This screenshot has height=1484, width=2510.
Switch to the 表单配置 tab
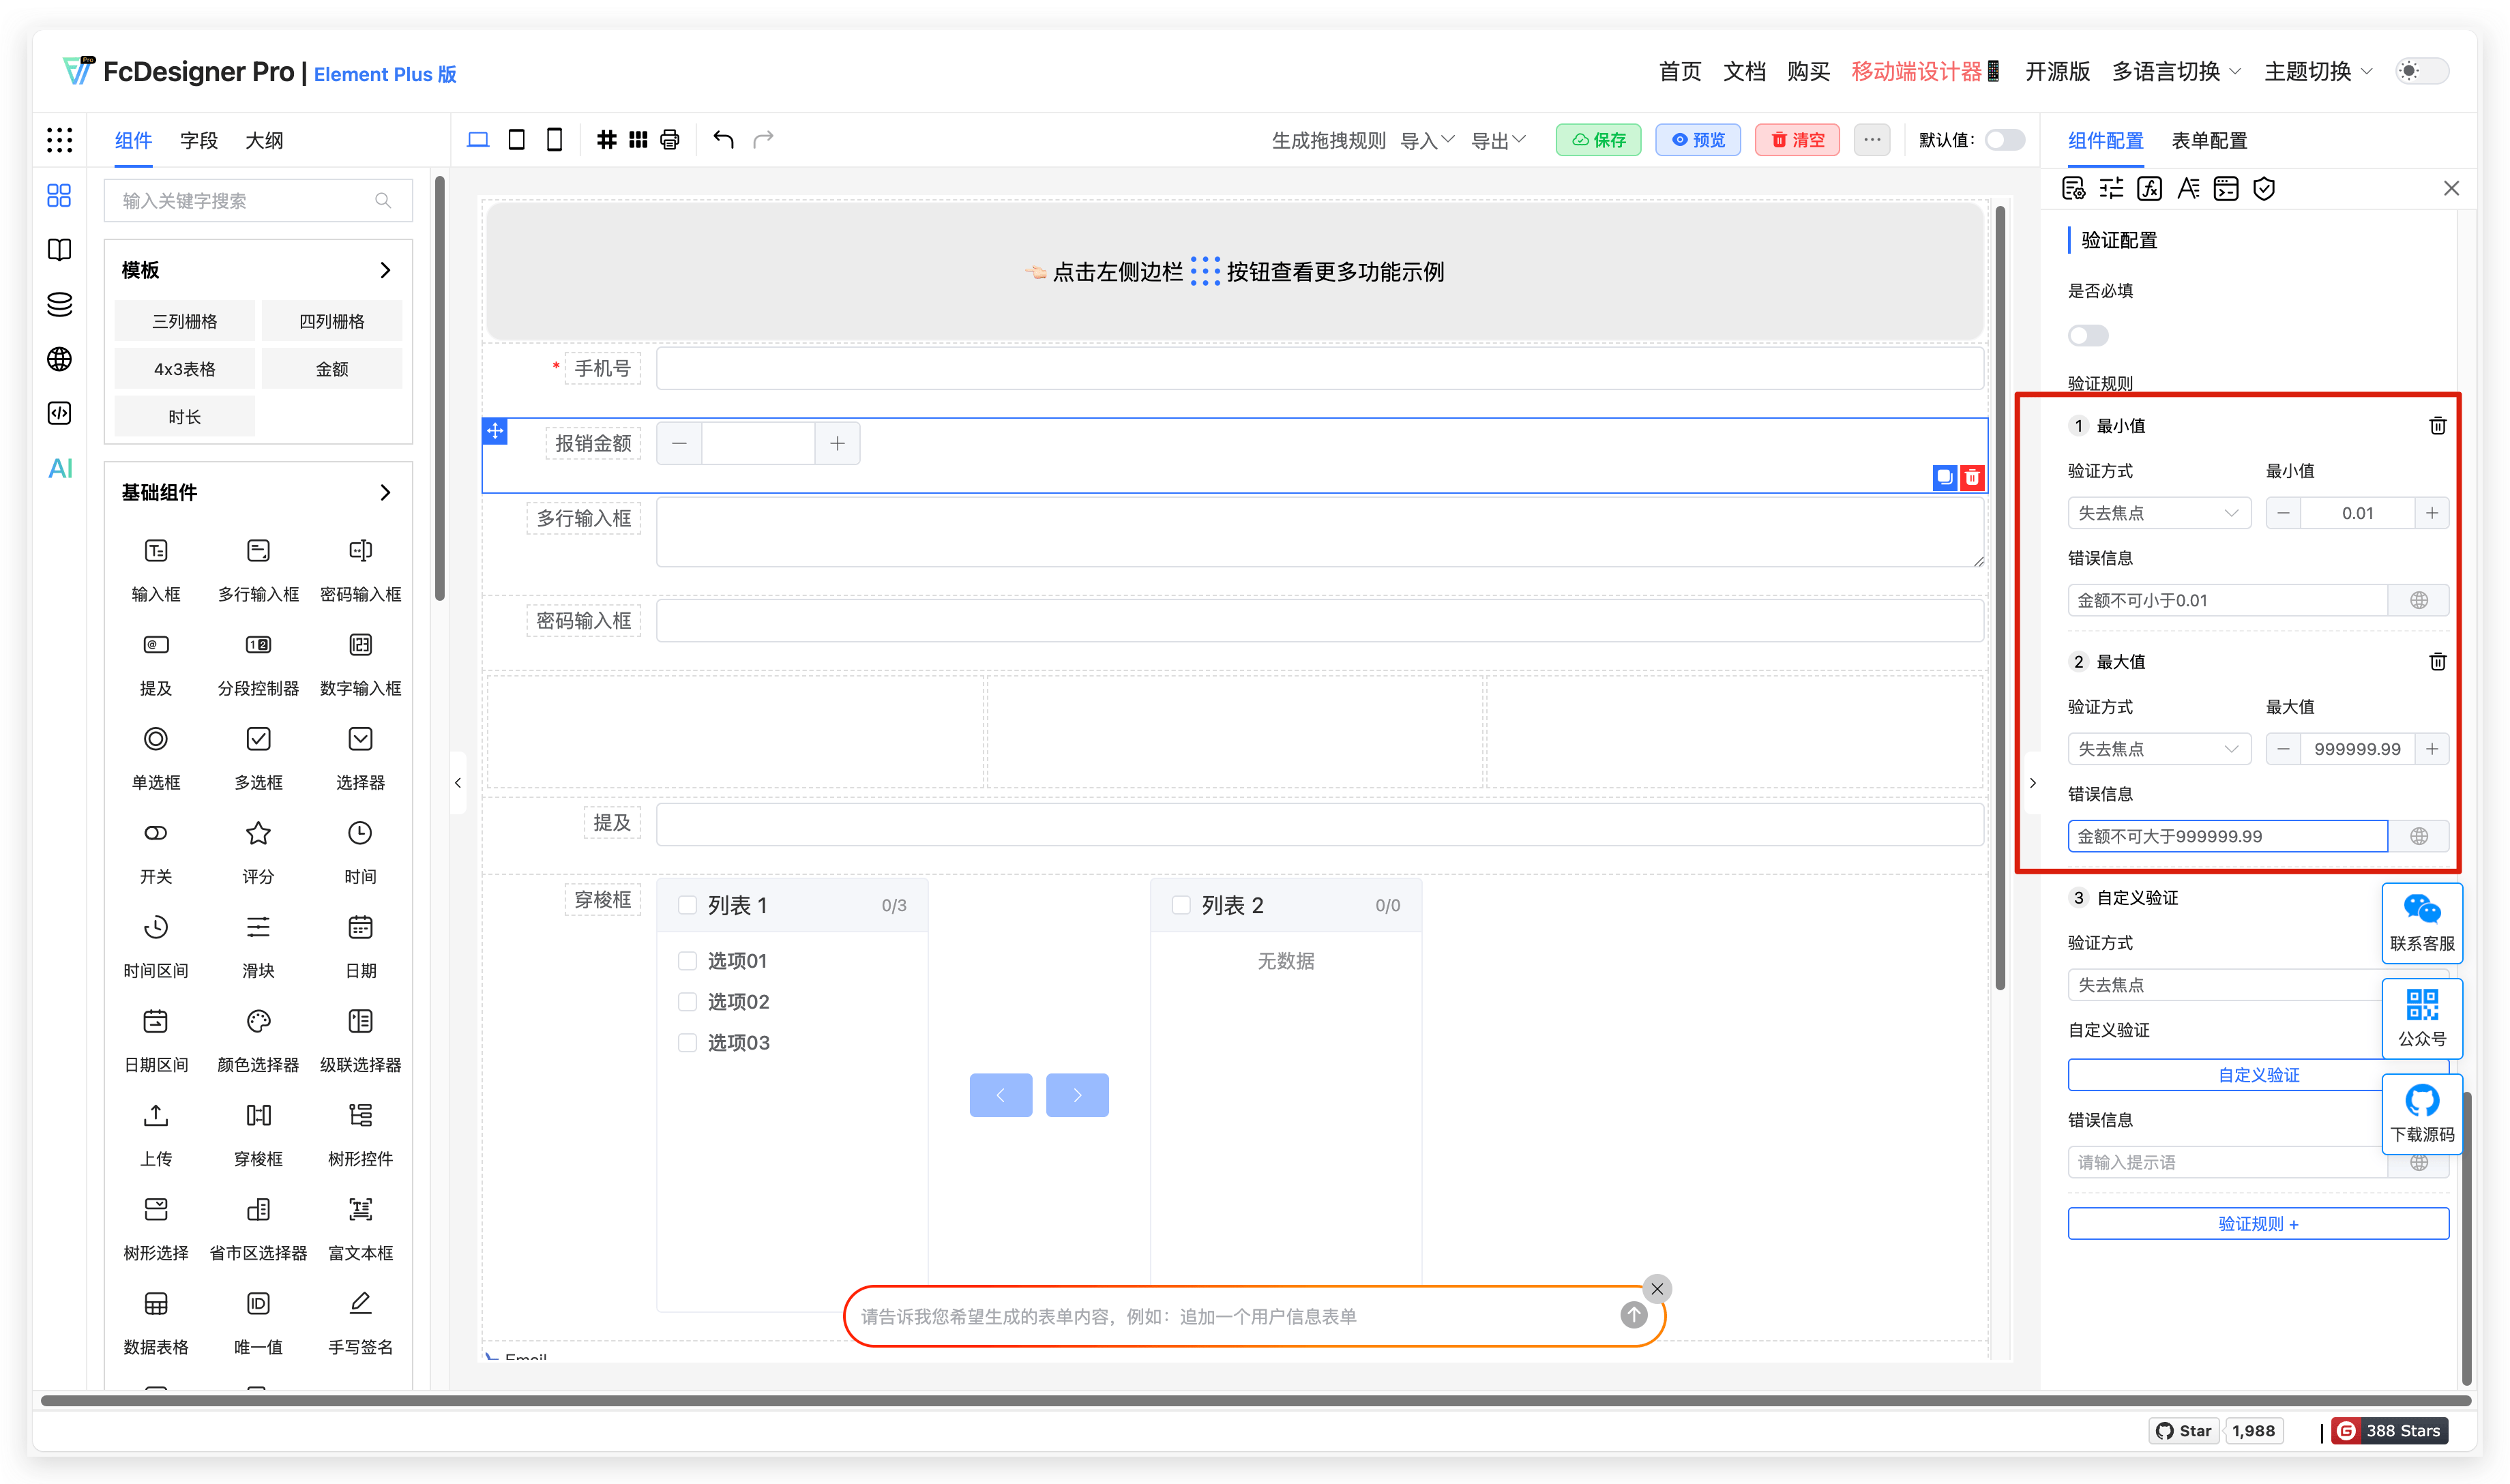pos(2209,141)
